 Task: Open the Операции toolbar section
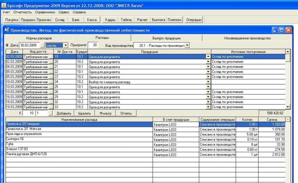pyautogui.click(x=194, y=20)
